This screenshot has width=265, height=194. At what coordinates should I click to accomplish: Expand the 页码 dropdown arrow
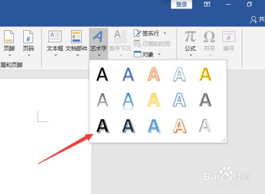[x=29, y=55]
